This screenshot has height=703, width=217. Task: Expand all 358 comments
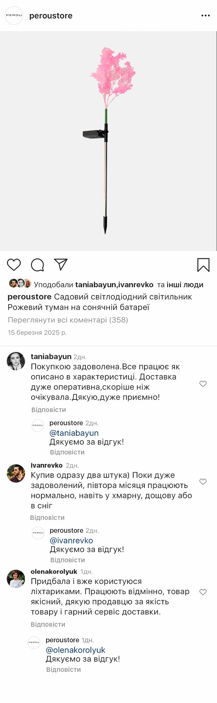pos(68,320)
